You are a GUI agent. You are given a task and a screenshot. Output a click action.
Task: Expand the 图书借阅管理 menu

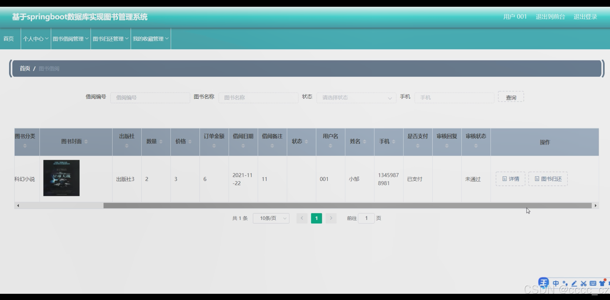point(70,39)
